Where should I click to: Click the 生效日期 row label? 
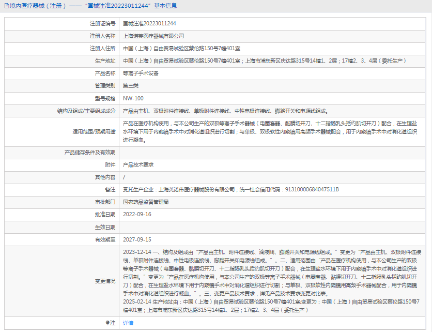pyautogui.click(x=105, y=227)
